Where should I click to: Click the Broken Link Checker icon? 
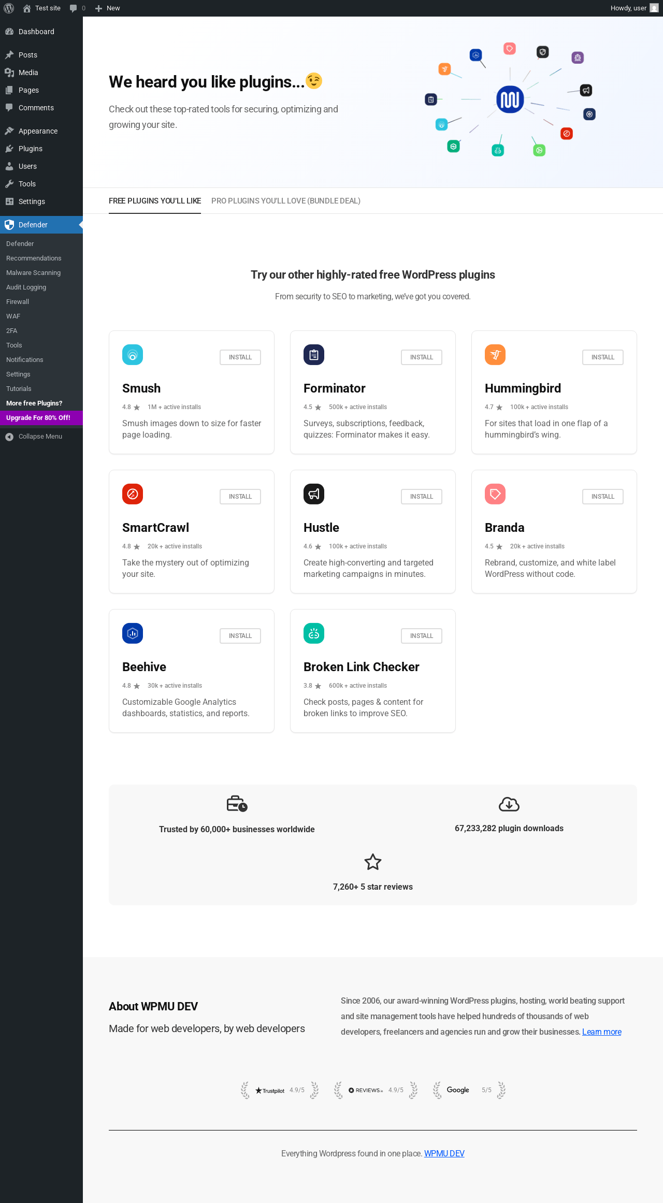point(314,633)
